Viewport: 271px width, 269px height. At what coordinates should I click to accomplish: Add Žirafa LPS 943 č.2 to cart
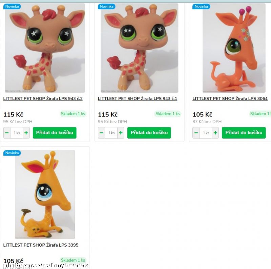[54, 133]
